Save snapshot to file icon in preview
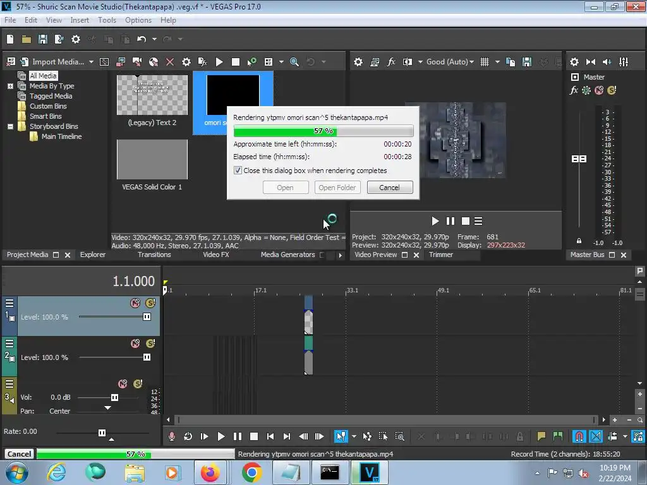This screenshot has width=647, height=485. [x=527, y=62]
